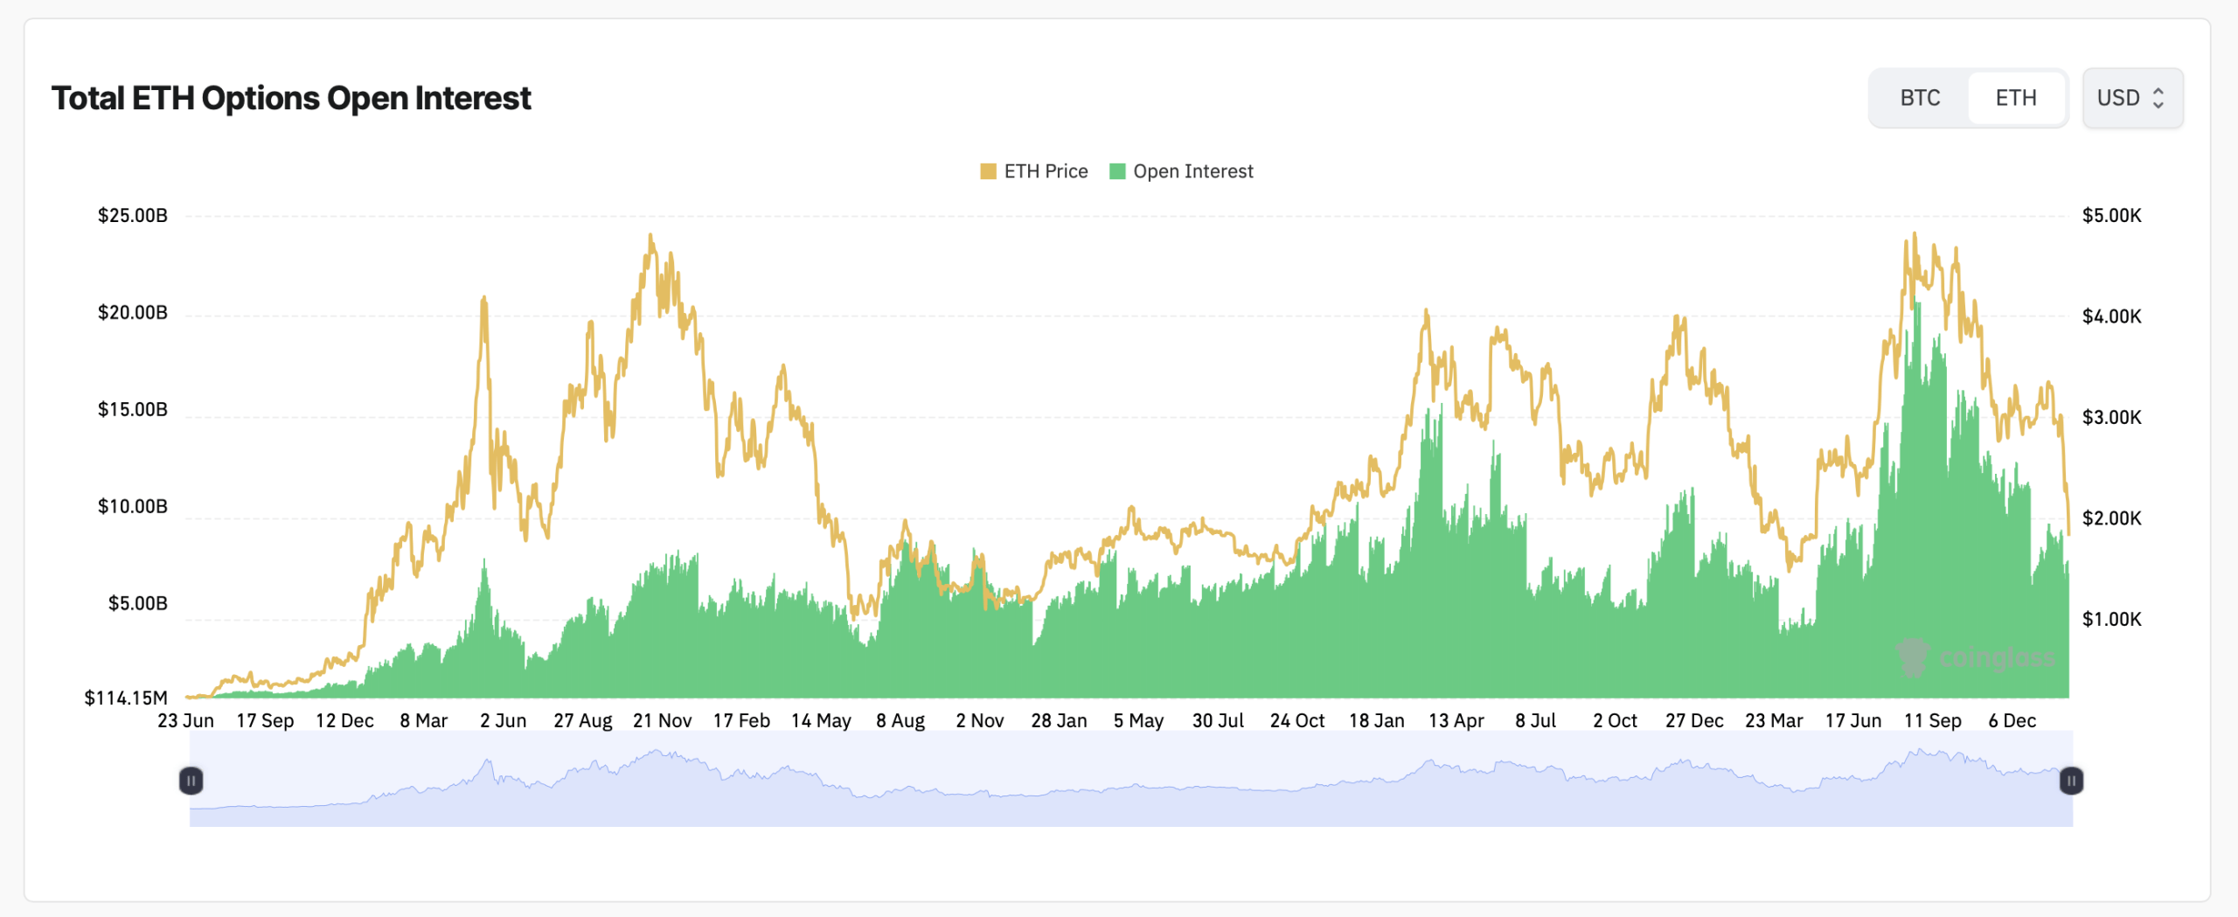The width and height of the screenshot is (2238, 917).
Task: Click the green Open Interest legend swatch
Action: (1116, 171)
